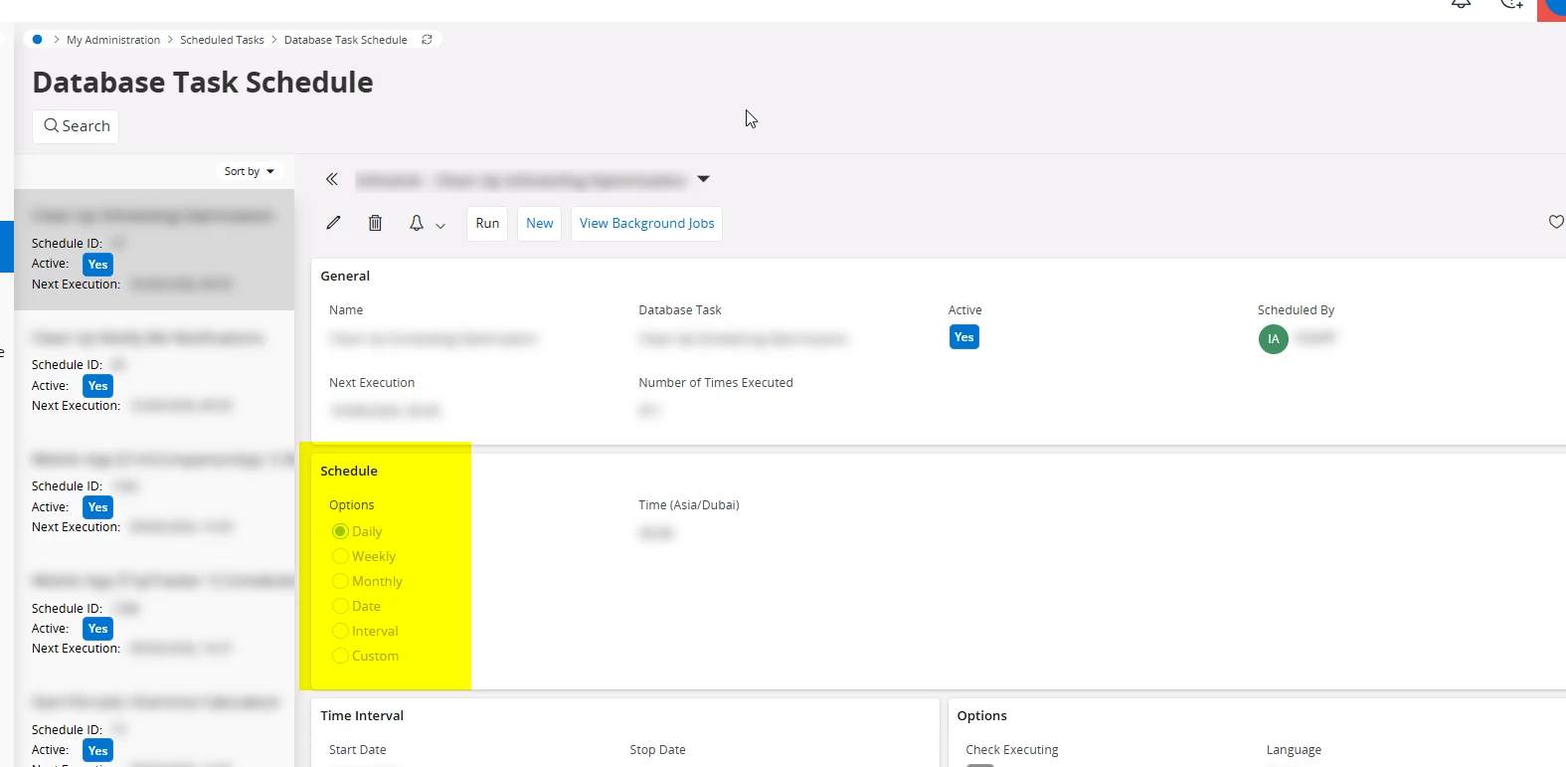Click the blurred Name field value
The height and width of the screenshot is (767, 1566).
point(433,339)
